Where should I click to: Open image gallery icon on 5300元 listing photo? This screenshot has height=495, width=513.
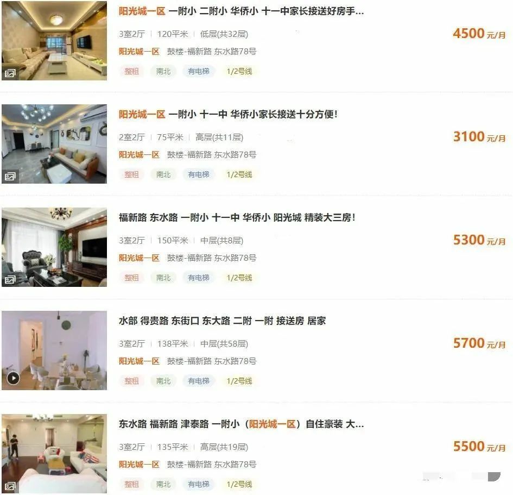(x=10, y=280)
